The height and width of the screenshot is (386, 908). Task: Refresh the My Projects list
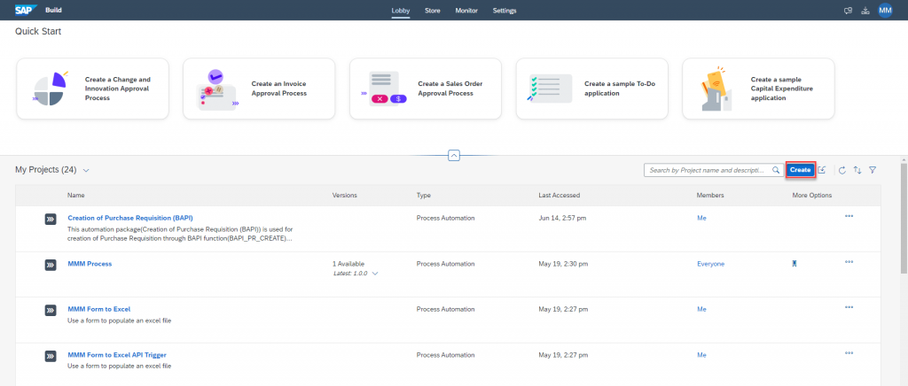click(842, 171)
